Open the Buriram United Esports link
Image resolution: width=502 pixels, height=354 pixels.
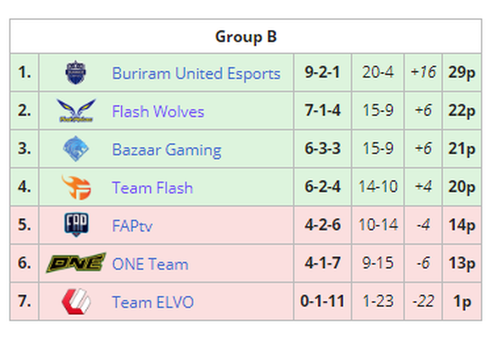(x=196, y=73)
